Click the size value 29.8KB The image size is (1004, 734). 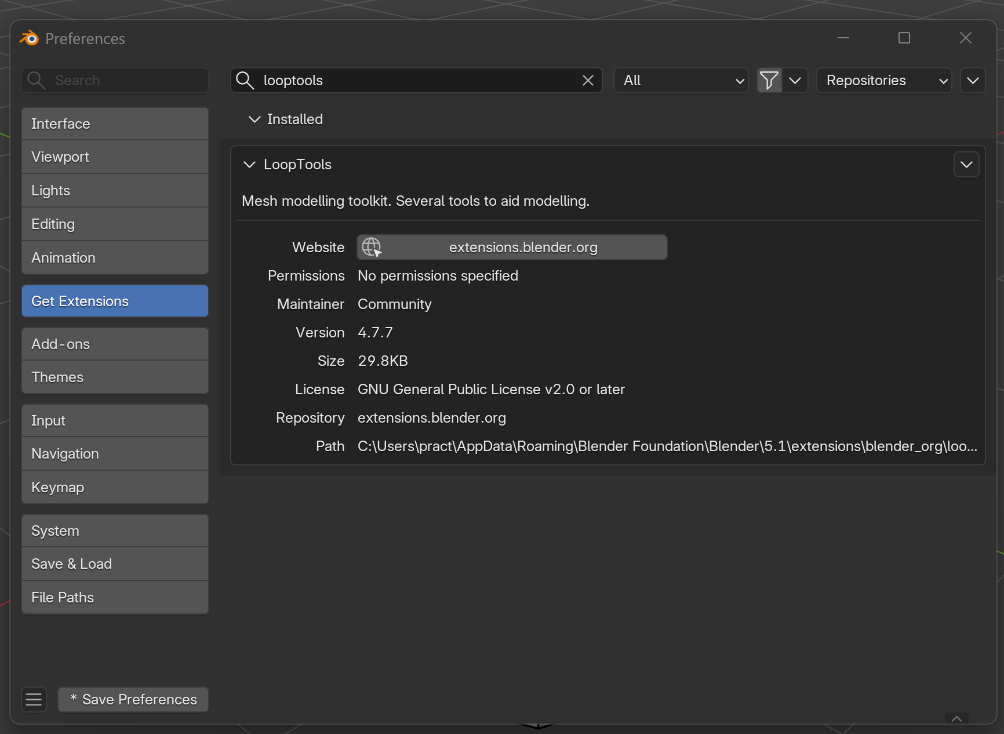pyautogui.click(x=383, y=361)
